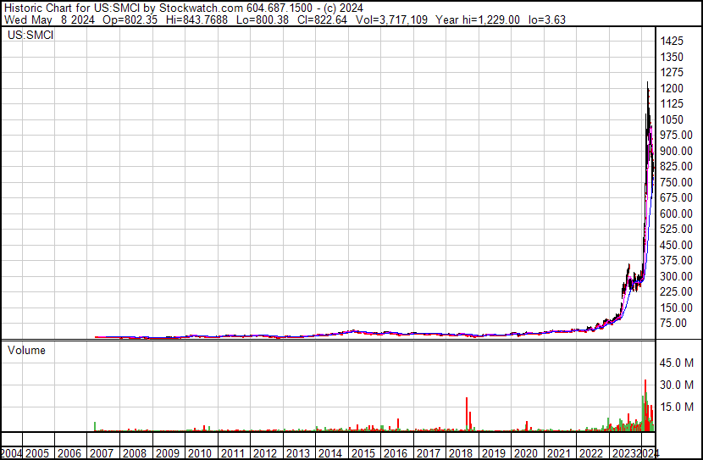Click the Op=802.35 opening price value
The height and width of the screenshot is (460, 703).
coord(130,19)
